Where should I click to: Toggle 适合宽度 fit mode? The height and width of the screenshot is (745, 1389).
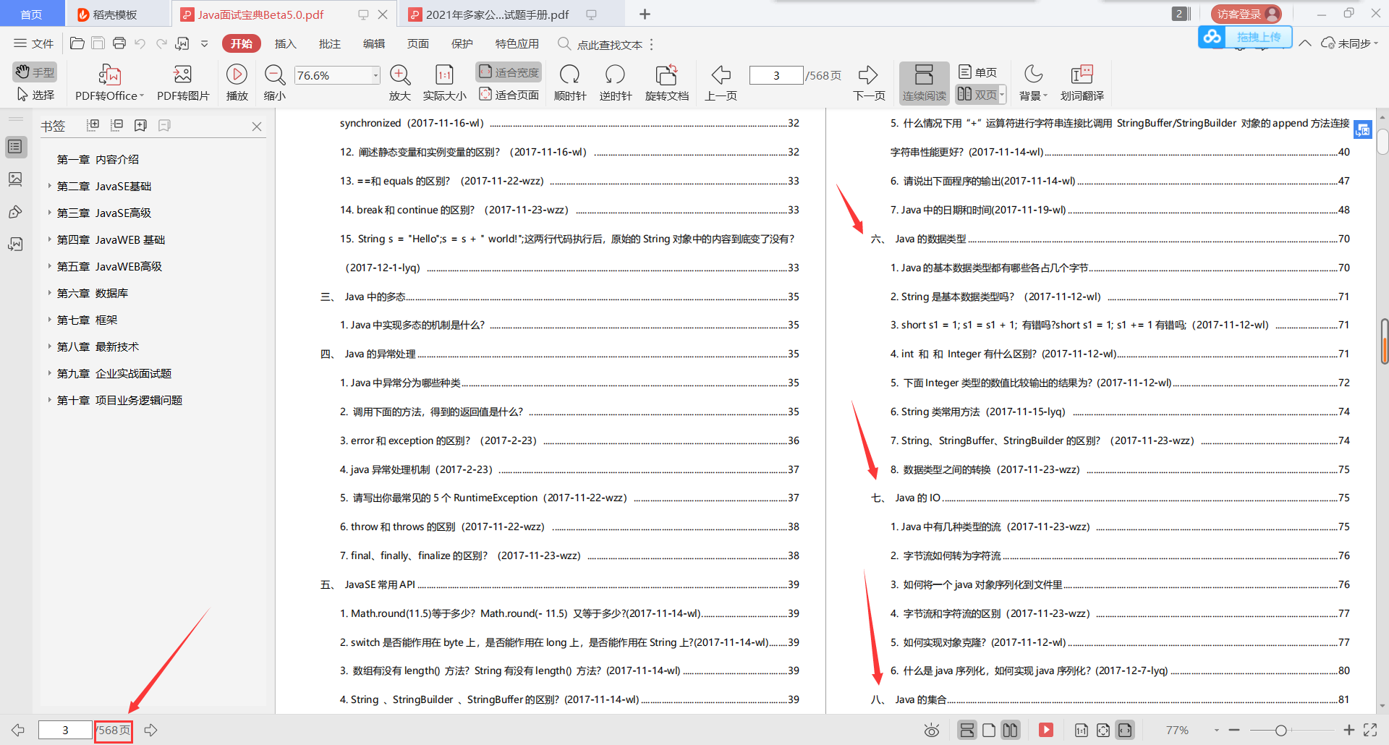pos(509,72)
